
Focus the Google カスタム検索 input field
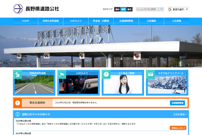[x=147, y=9]
